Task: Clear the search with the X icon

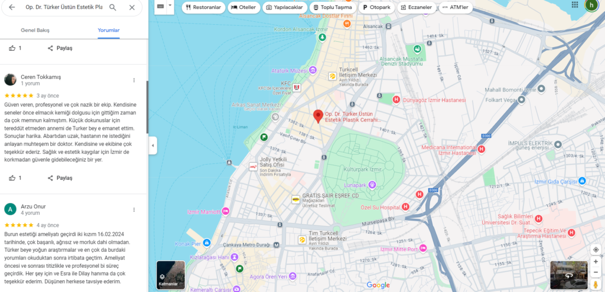Action: pyautogui.click(x=132, y=7)
